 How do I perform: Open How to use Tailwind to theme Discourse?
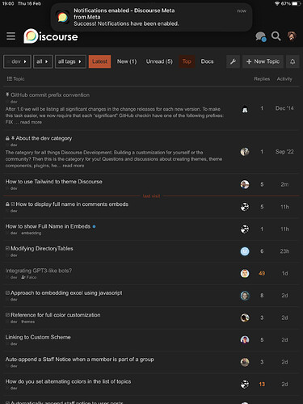pyautogui.click(x=54, y=182)
